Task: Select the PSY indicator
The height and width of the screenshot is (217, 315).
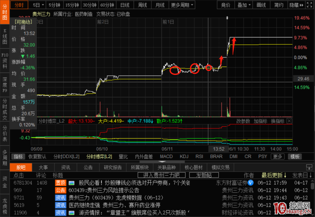Action: pos(262,157)
